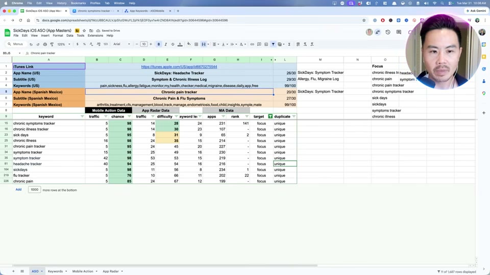This screenshot has width=490, height=275.
Task: Decrease decimal places icon
Action: [x=91, y=44]
